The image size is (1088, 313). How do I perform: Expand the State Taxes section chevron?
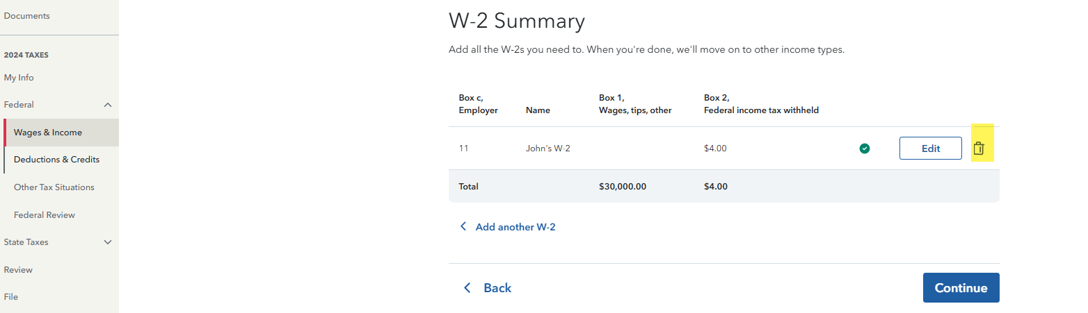point(108,242)
